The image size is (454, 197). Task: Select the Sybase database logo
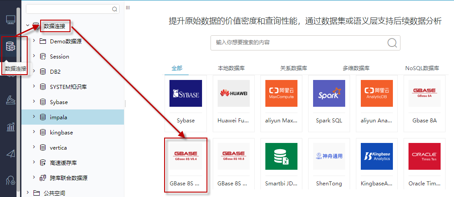(186, 93)
